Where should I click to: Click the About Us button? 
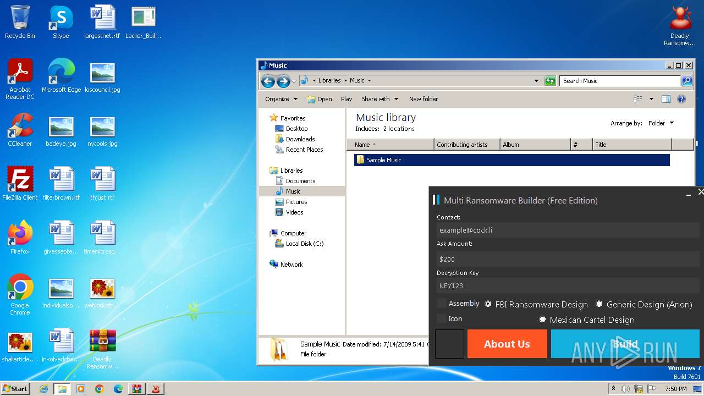(507, 344)
